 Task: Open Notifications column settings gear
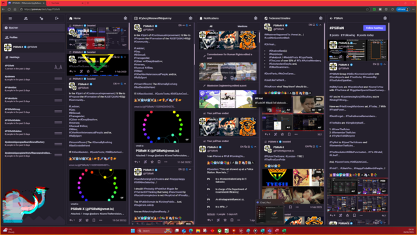pyautogui.click(x=255, y=18)
